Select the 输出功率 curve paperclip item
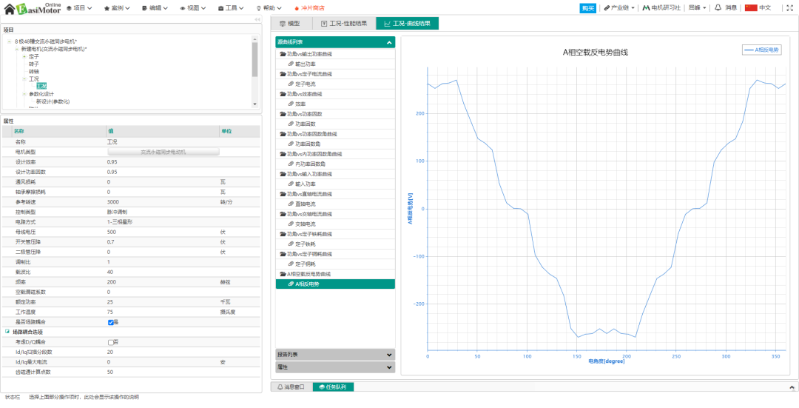799x408 pixels. (335, 64)
